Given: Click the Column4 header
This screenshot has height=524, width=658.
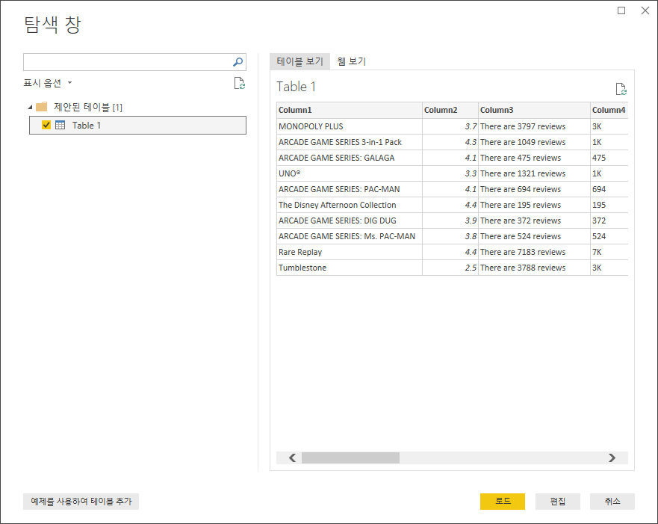Looking at the screenshot, I should [609, 110].
